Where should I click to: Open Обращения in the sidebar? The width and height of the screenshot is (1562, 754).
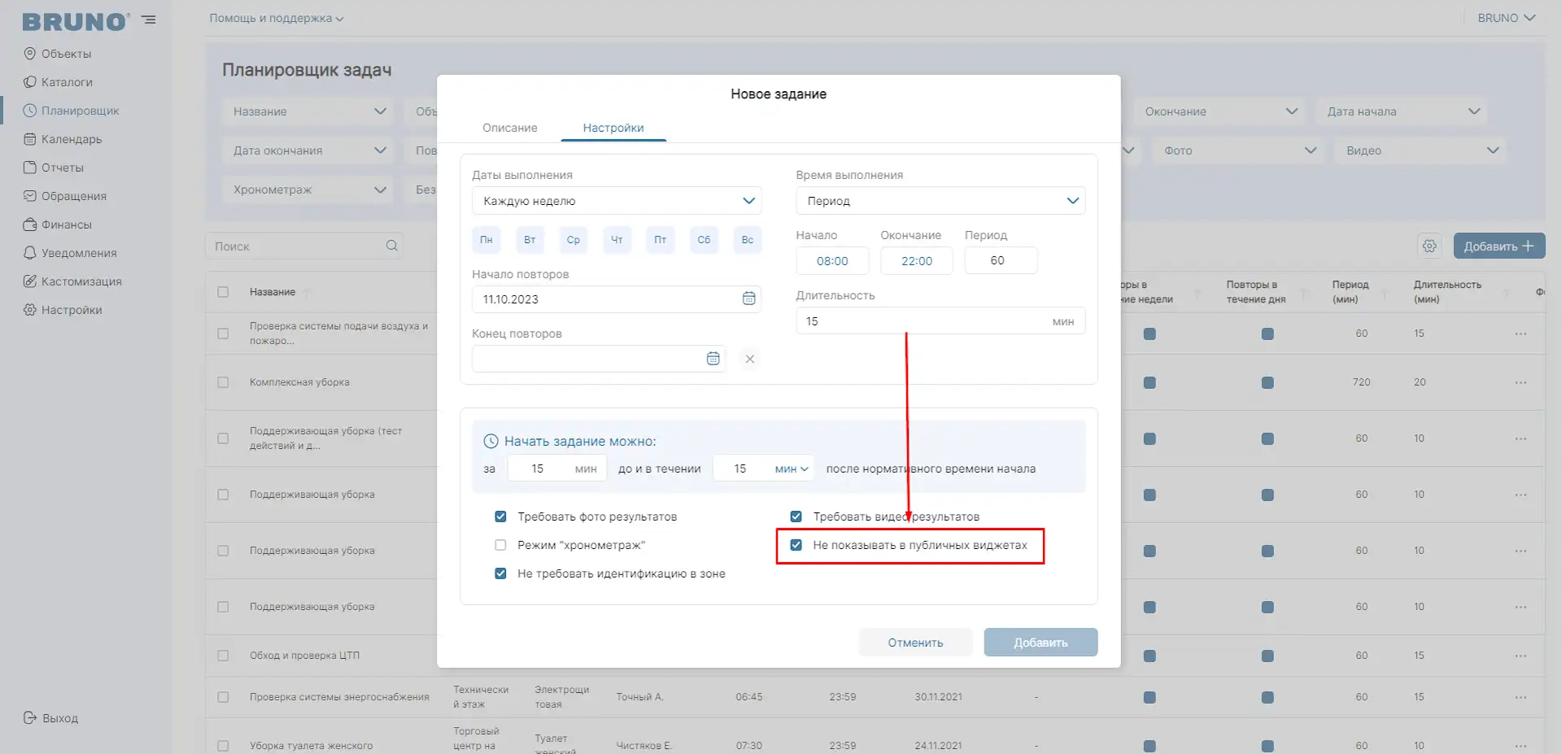point(65,196)
